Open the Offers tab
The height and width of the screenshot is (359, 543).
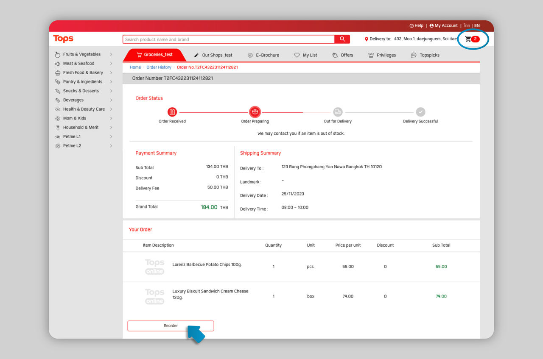[x=343, y=55]
